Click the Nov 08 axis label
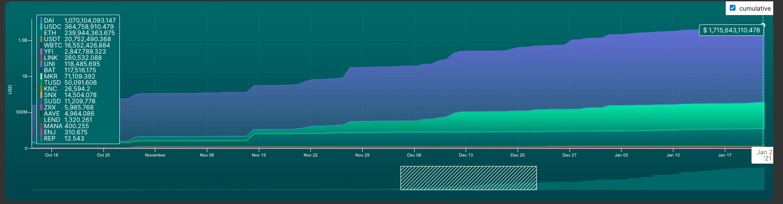Image resolution: width=783 pixels, height=204 pixels. pos(207,155)
